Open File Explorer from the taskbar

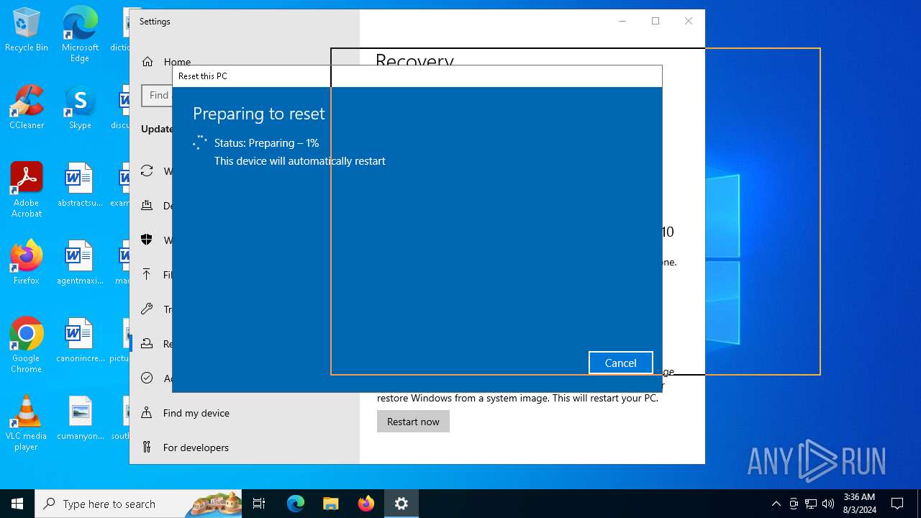coord(330,504)
